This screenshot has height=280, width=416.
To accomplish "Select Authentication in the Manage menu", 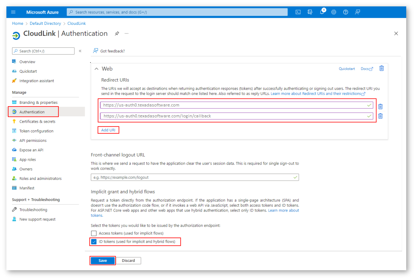I will tap(32, 112).
